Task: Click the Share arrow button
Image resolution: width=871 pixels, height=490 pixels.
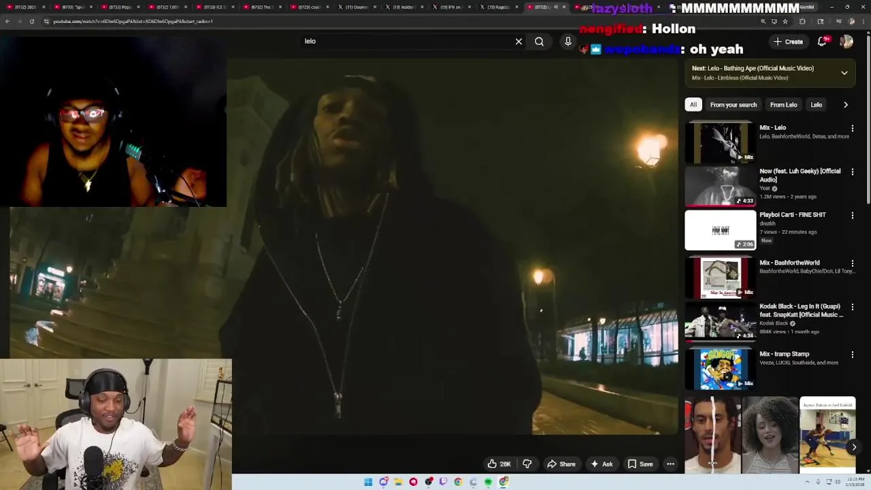Action: pyautogui.click(x=561, y=464)
